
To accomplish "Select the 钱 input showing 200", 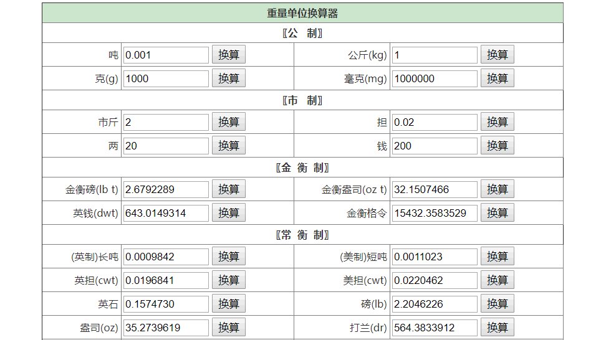I will coord(435,146).
